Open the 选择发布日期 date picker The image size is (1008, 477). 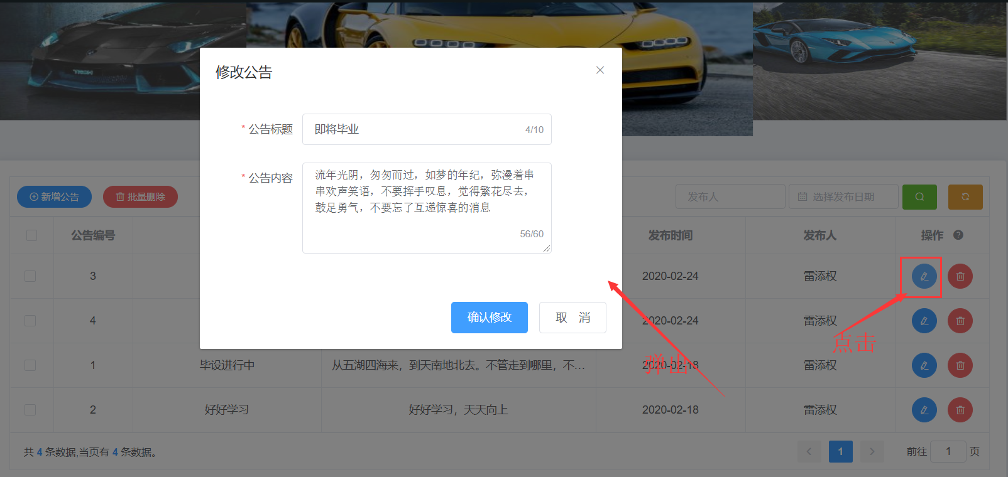843,197
